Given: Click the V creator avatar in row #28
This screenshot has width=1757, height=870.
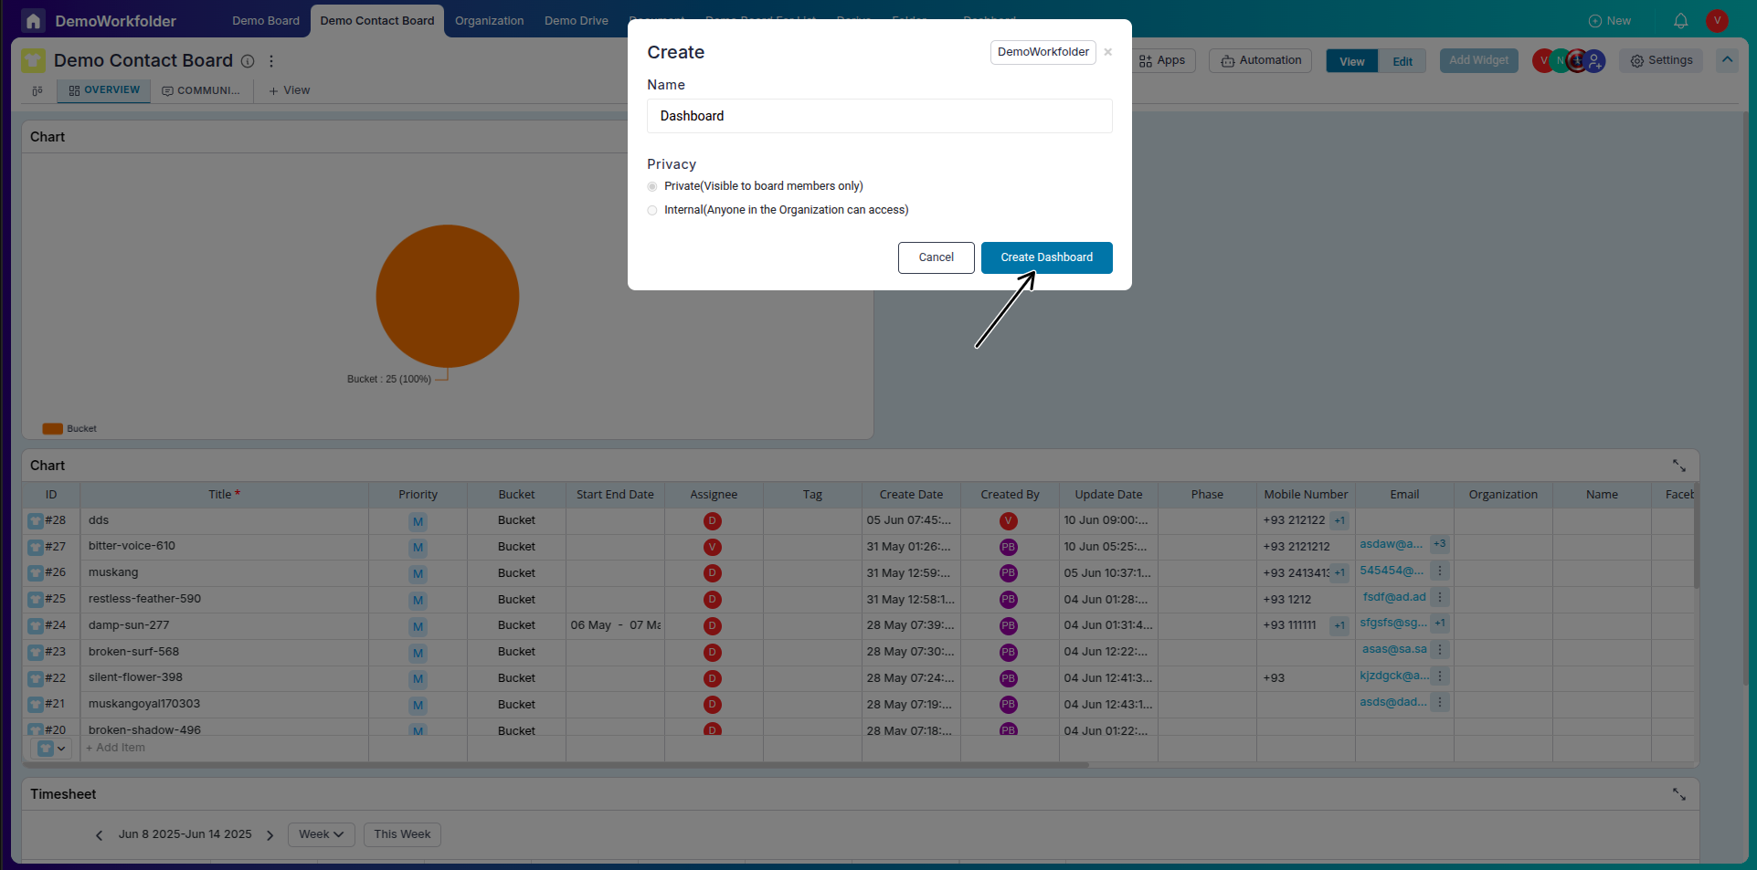Looking at the screenshot, I should (x=1009, y=521).
